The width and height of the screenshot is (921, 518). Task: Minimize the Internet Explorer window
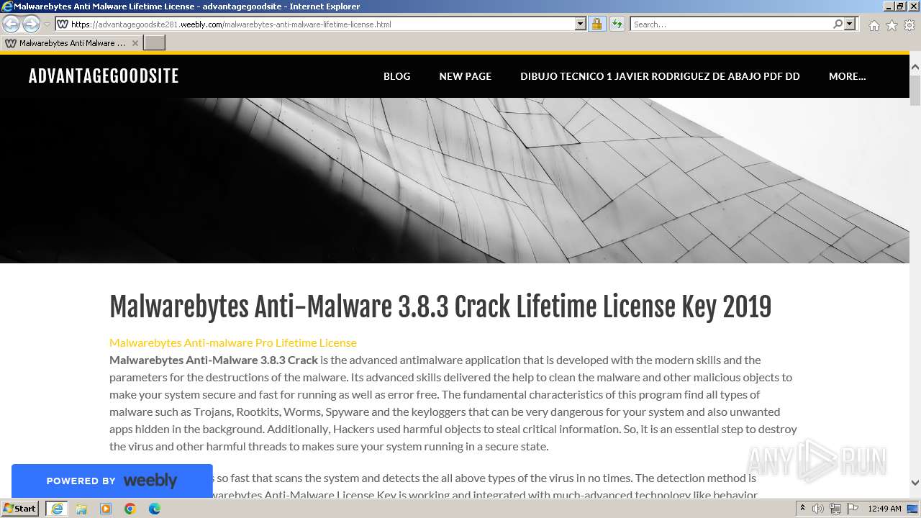click(888, 6)
